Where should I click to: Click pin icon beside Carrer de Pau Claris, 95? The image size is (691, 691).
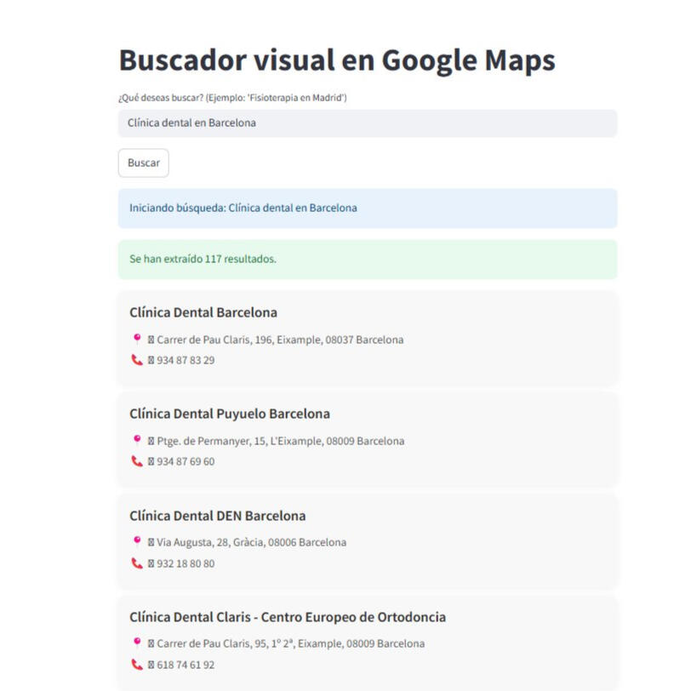(136, 642)
